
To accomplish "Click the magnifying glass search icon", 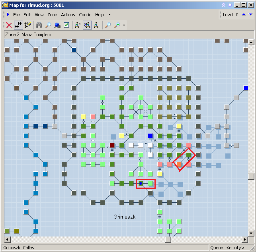I will tap(48, 25).
